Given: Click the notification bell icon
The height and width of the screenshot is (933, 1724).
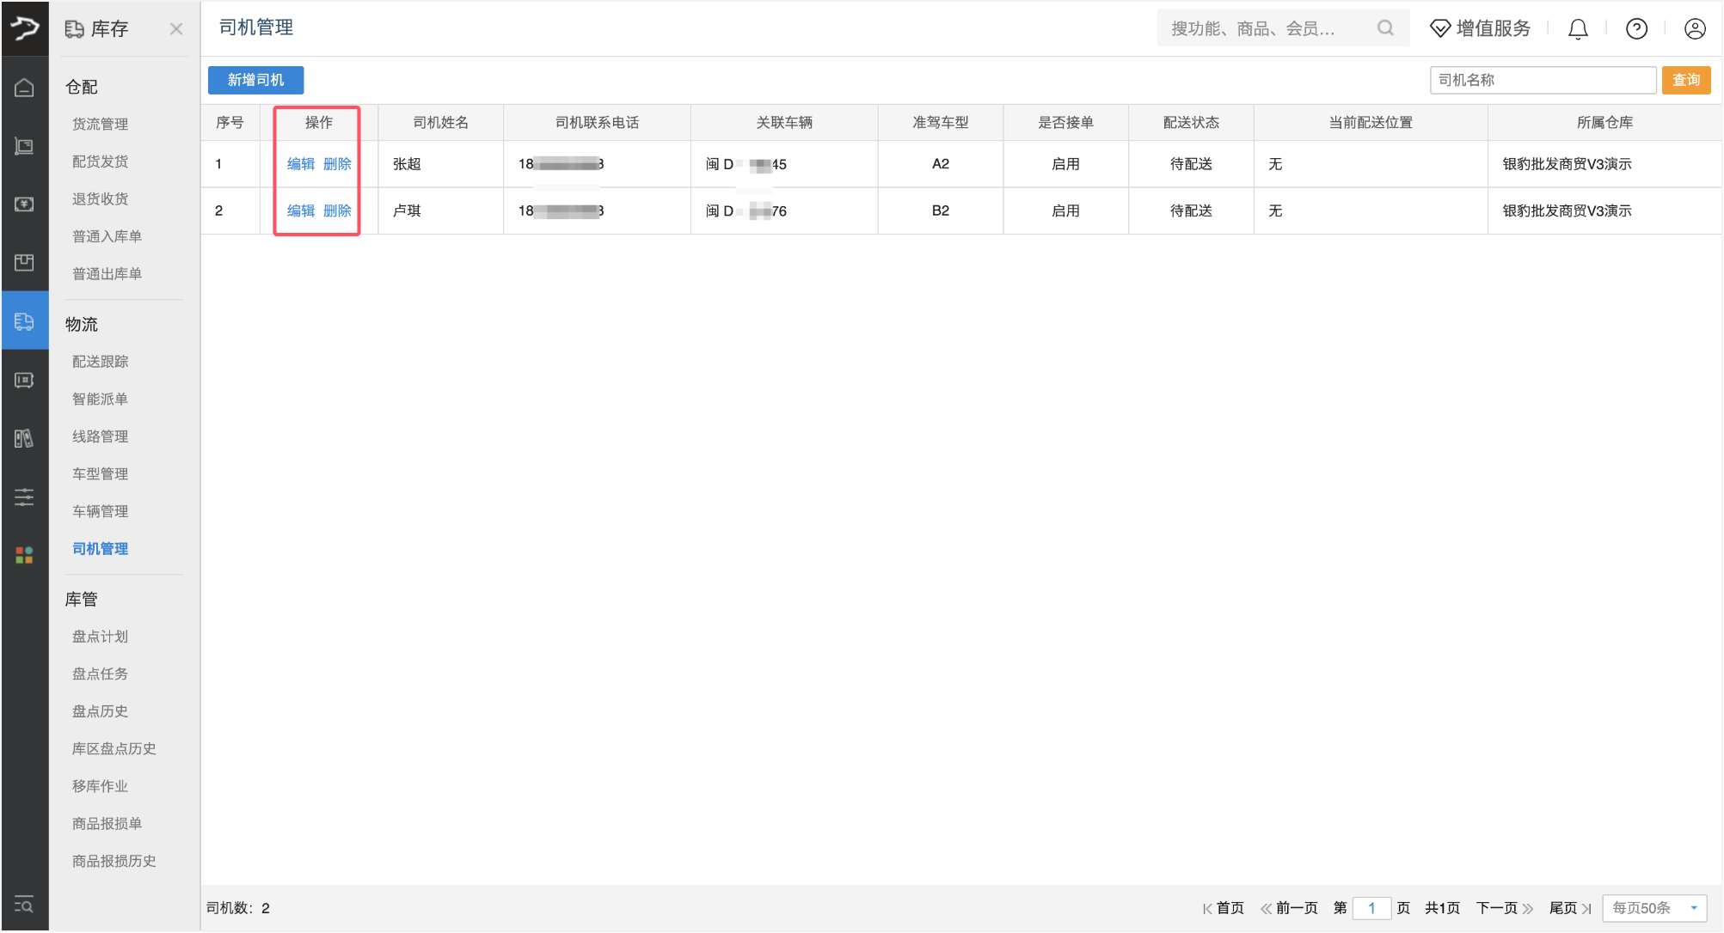Looking at the screenshot, I should click(x=1577, y=29).
